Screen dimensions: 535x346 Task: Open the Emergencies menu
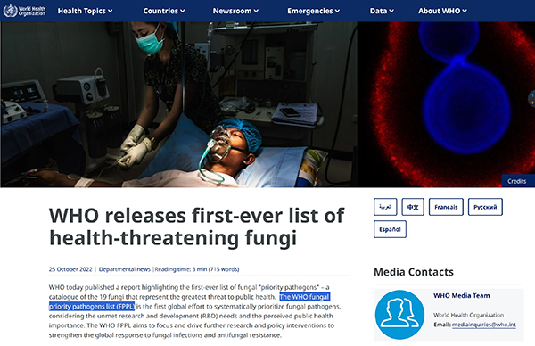(x=314, y=11)
